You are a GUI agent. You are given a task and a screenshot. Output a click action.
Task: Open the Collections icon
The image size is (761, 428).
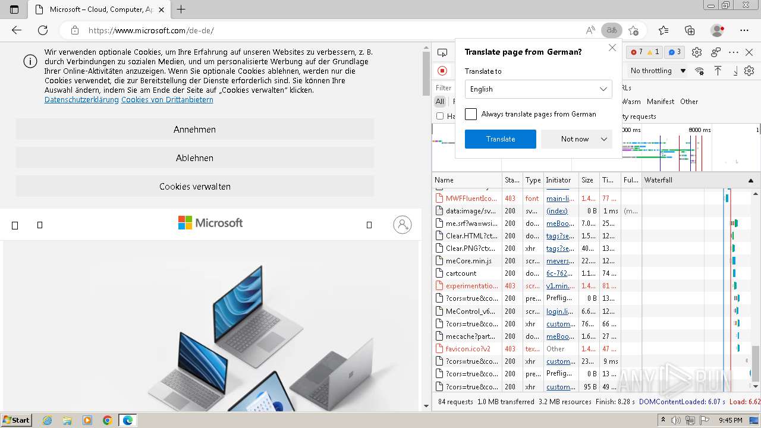tap(690, 30)
